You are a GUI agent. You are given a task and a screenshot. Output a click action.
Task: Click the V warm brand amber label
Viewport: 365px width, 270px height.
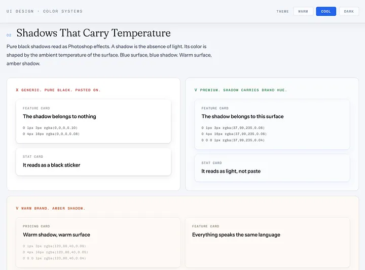pyautogui.click(x=50, y=208)
